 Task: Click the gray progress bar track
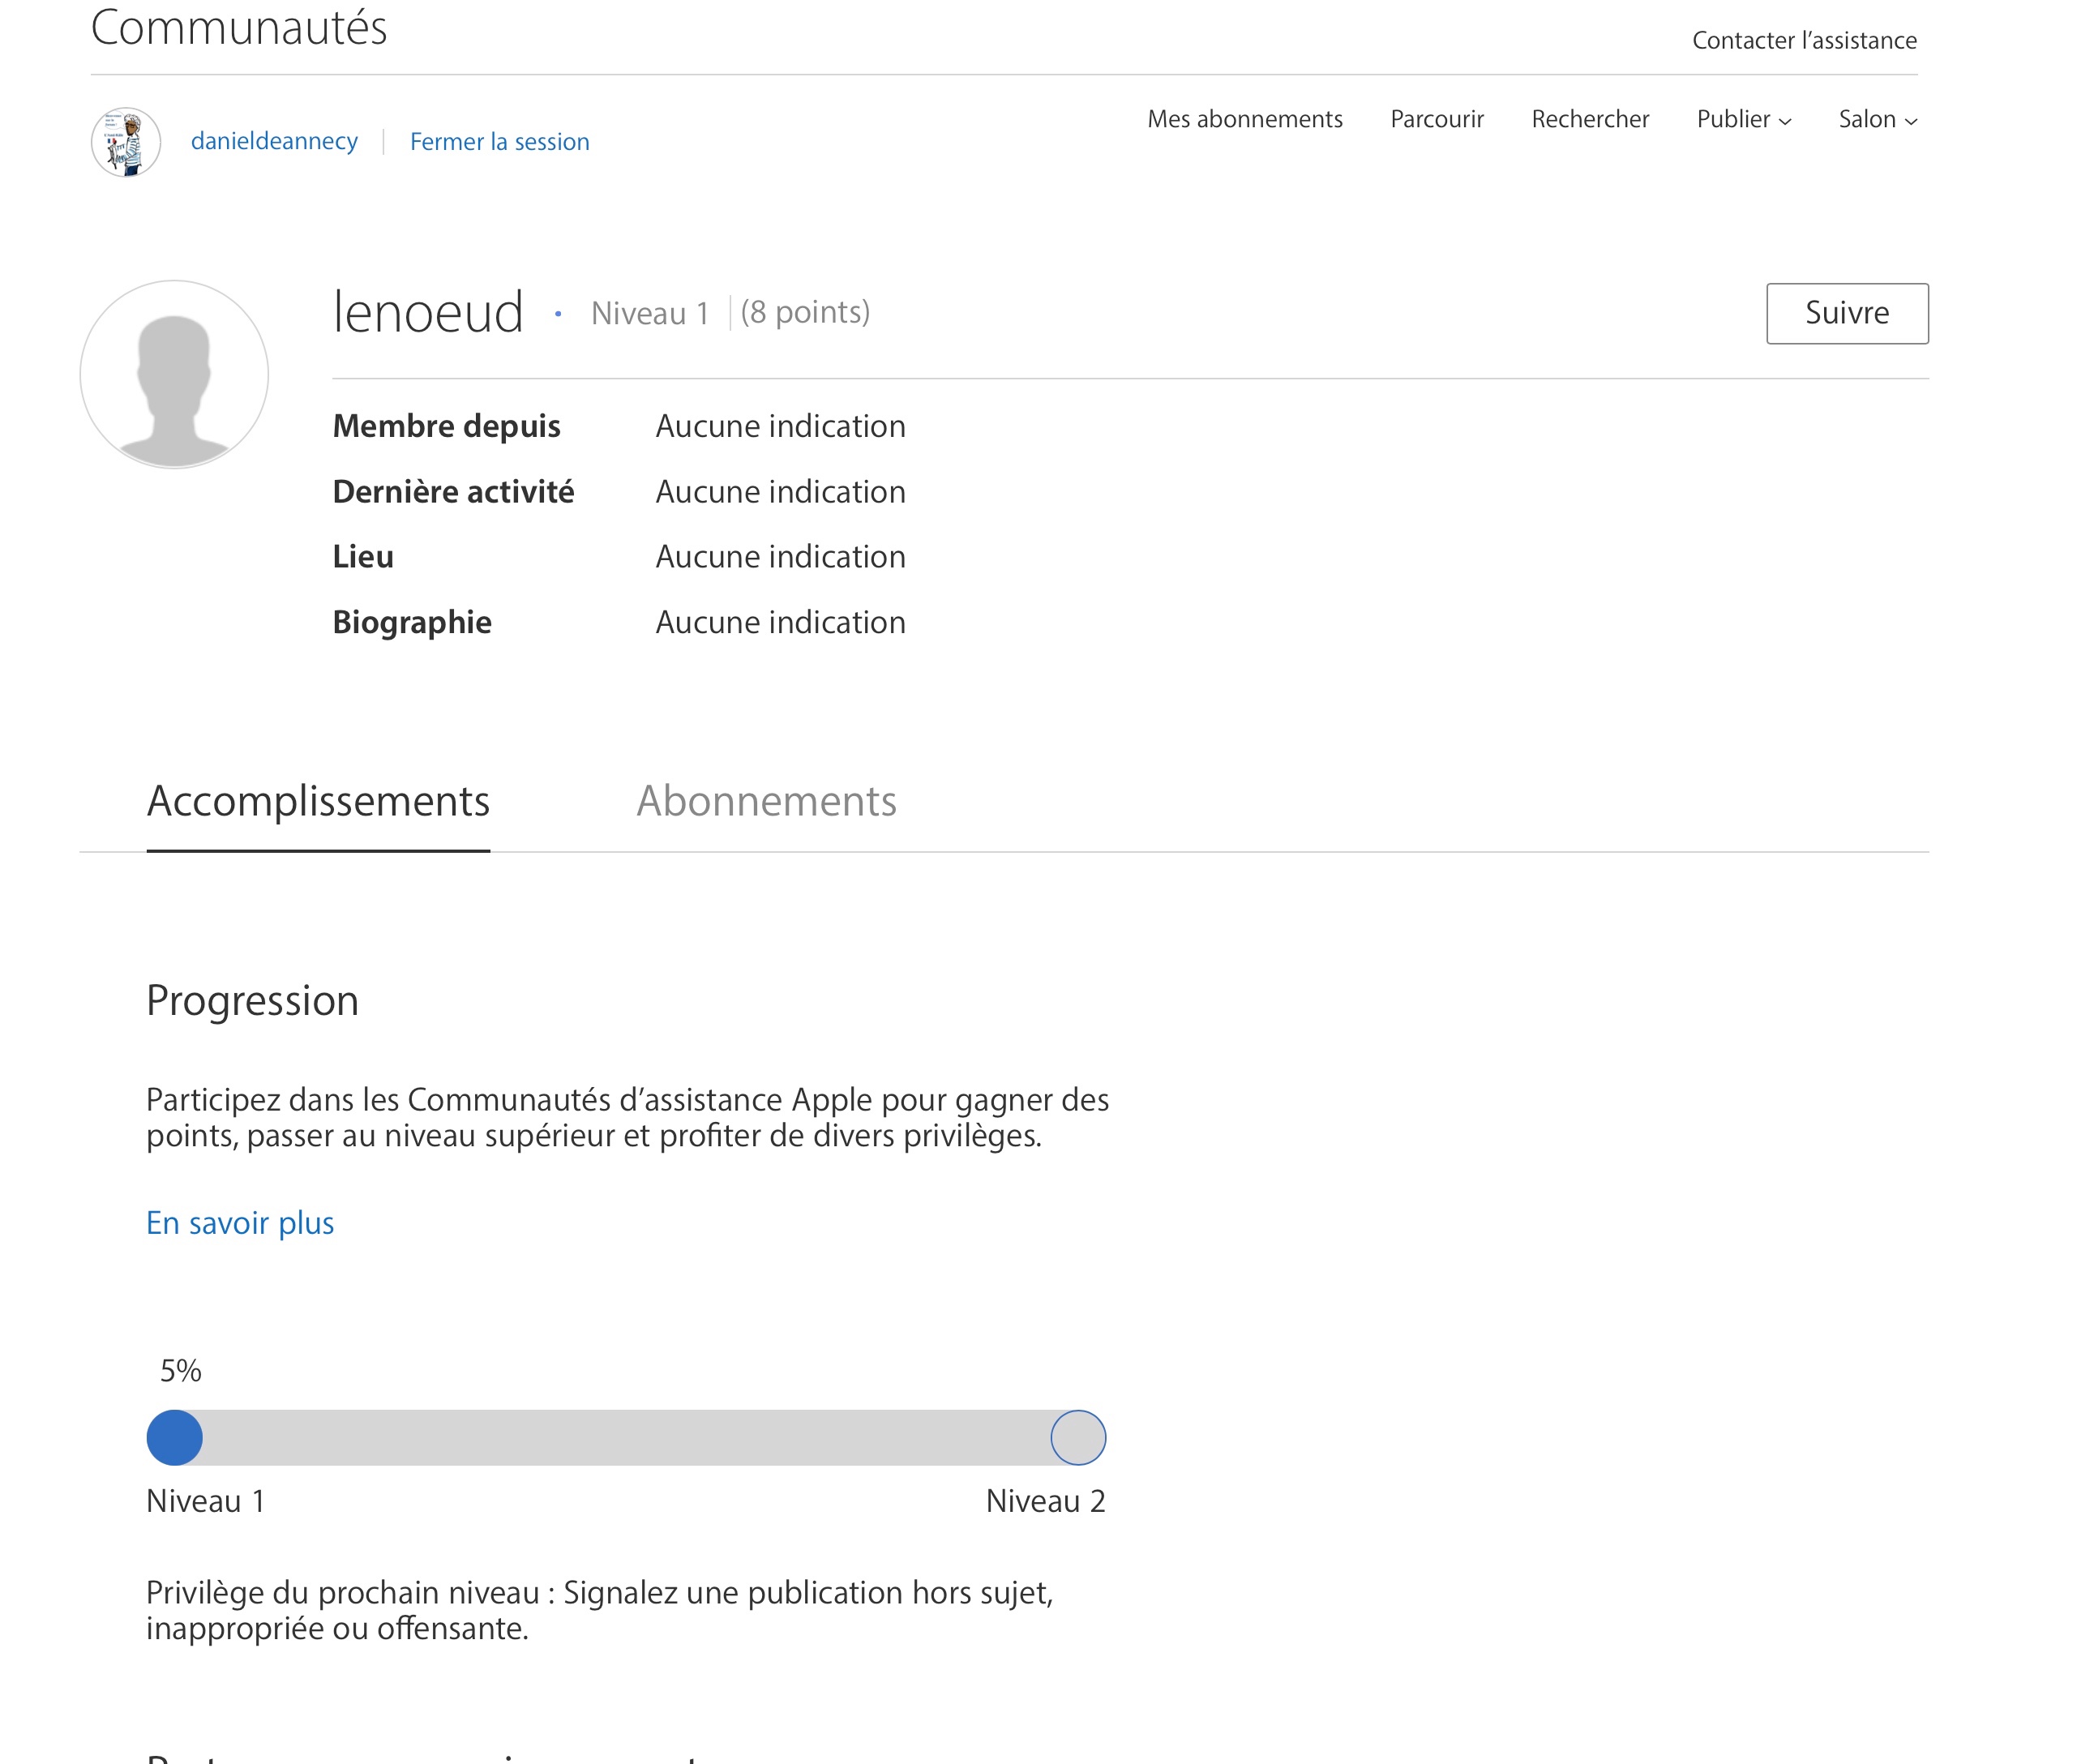(x=625, y=1437)
